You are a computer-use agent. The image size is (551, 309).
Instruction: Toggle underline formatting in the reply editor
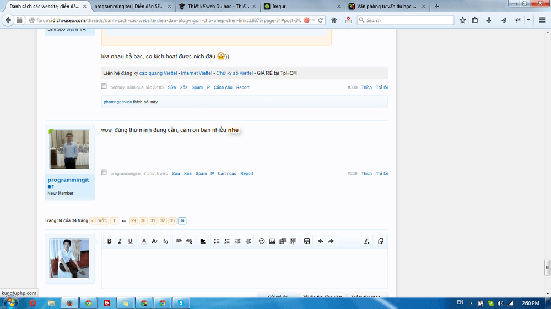pos(131,241)
